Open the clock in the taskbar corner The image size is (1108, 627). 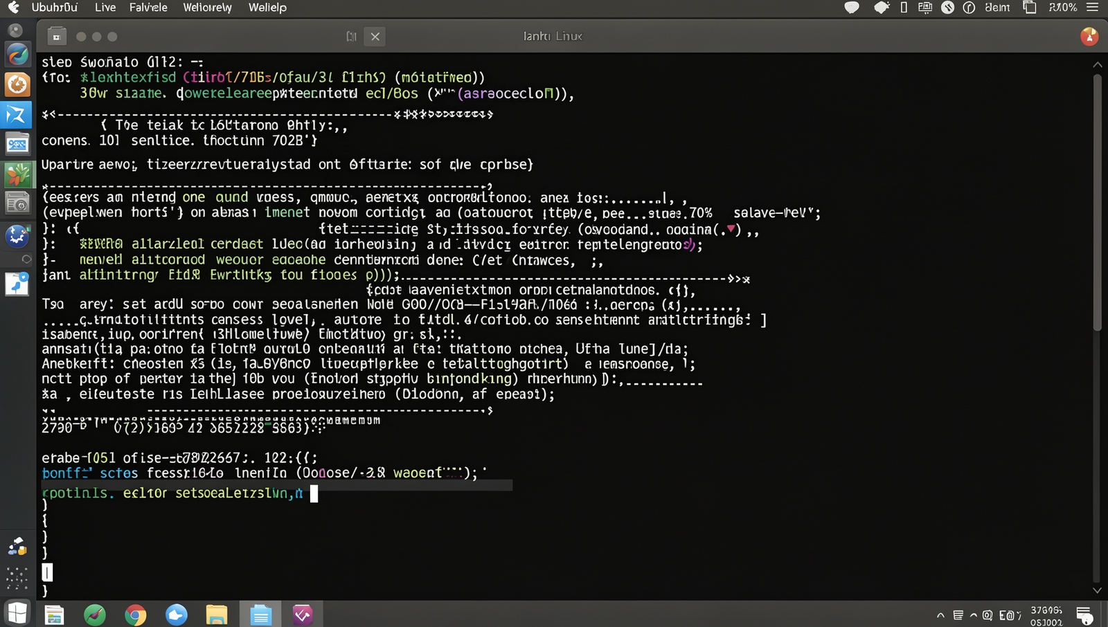[x=1046, y=615]
